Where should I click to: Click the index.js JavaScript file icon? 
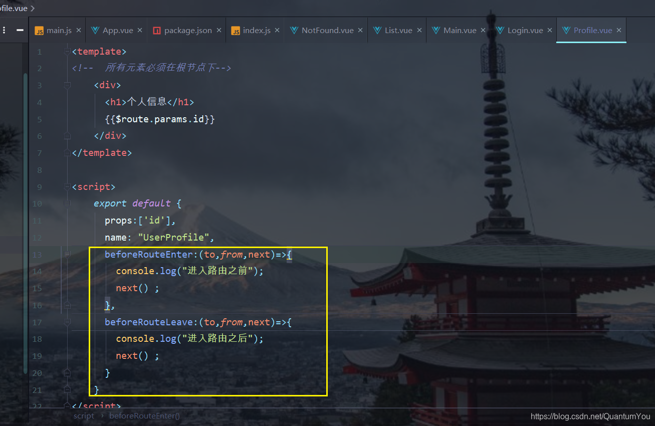(236, 31)
